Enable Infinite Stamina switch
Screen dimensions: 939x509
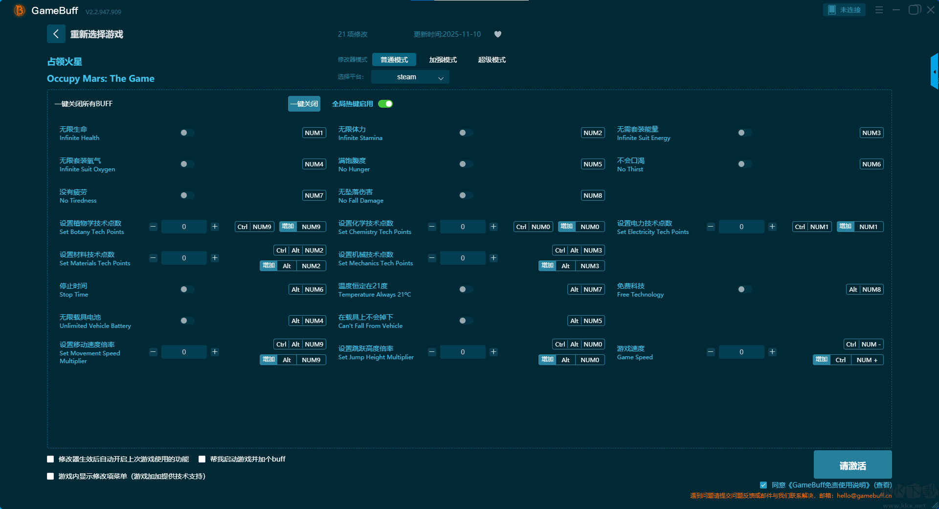[x=466, y=133]
